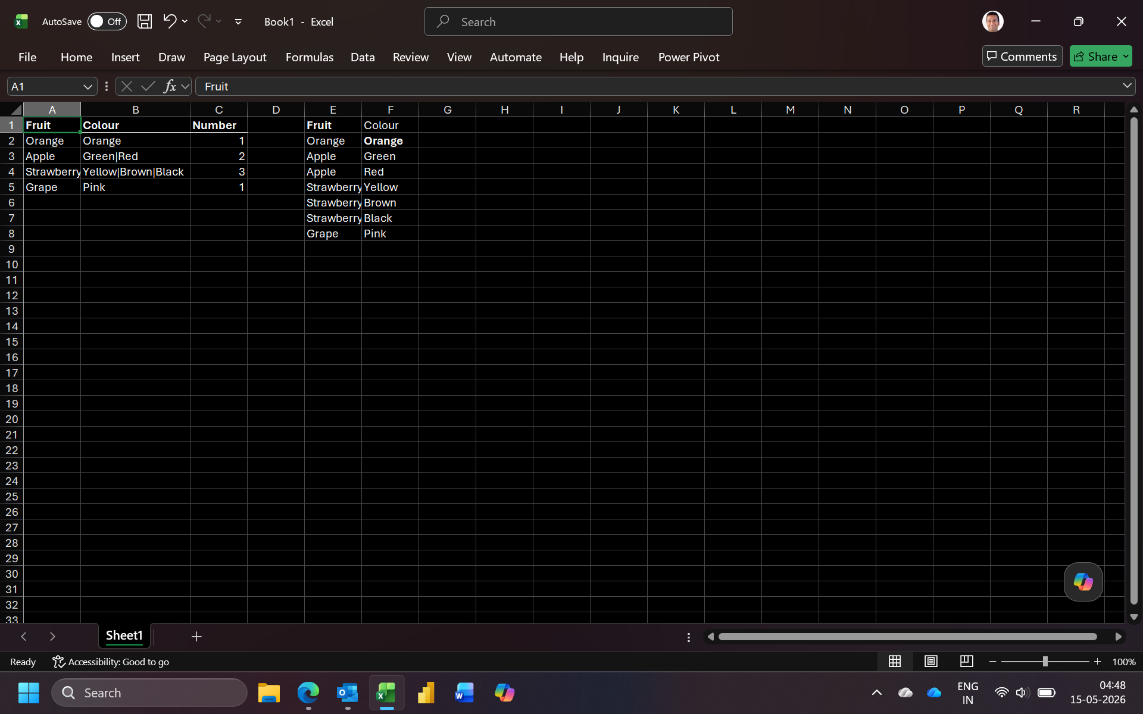Open Word from taskbar
1143x714 pixels.
point(465,693)
